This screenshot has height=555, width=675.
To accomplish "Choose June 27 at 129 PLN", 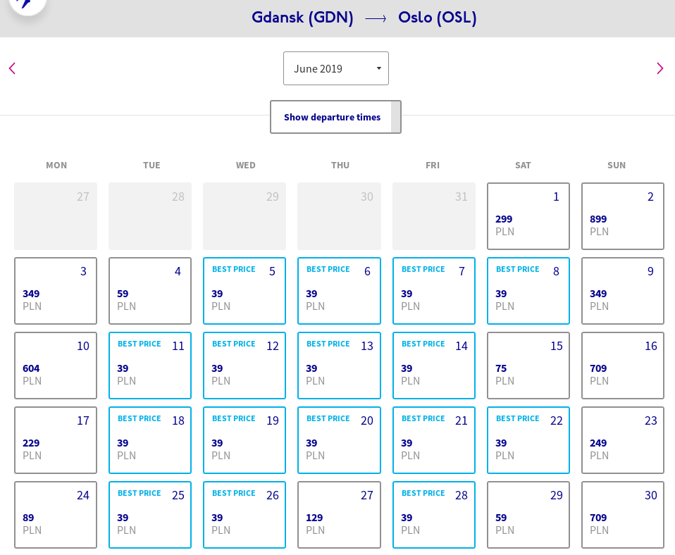I will [339, 515].
